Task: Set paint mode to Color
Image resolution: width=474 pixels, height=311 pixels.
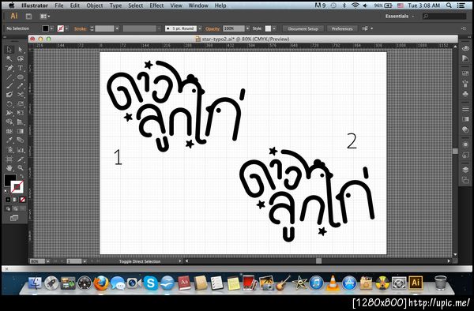Action: click(8, 200)
